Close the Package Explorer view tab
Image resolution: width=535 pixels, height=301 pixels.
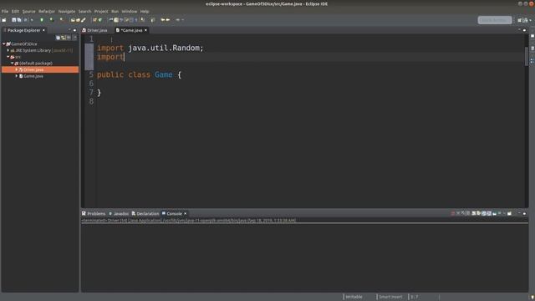click(x=43, y=30)
